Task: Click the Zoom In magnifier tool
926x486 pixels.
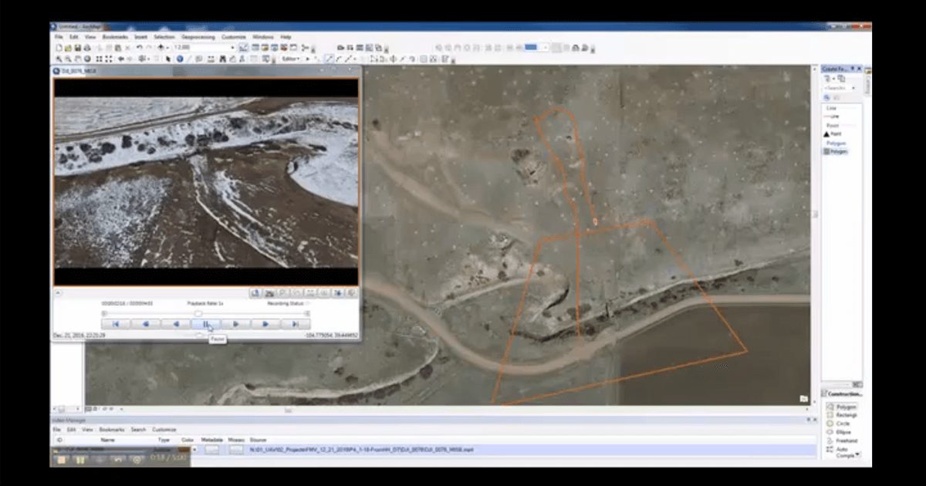Action: [58, 59]
